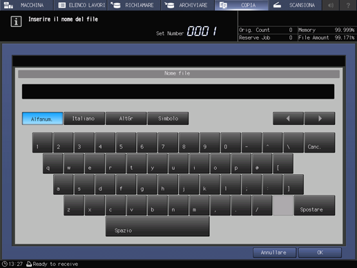Open the RICHIAMARE tab
Screen dimensions: 357x268
pos(134,5)
